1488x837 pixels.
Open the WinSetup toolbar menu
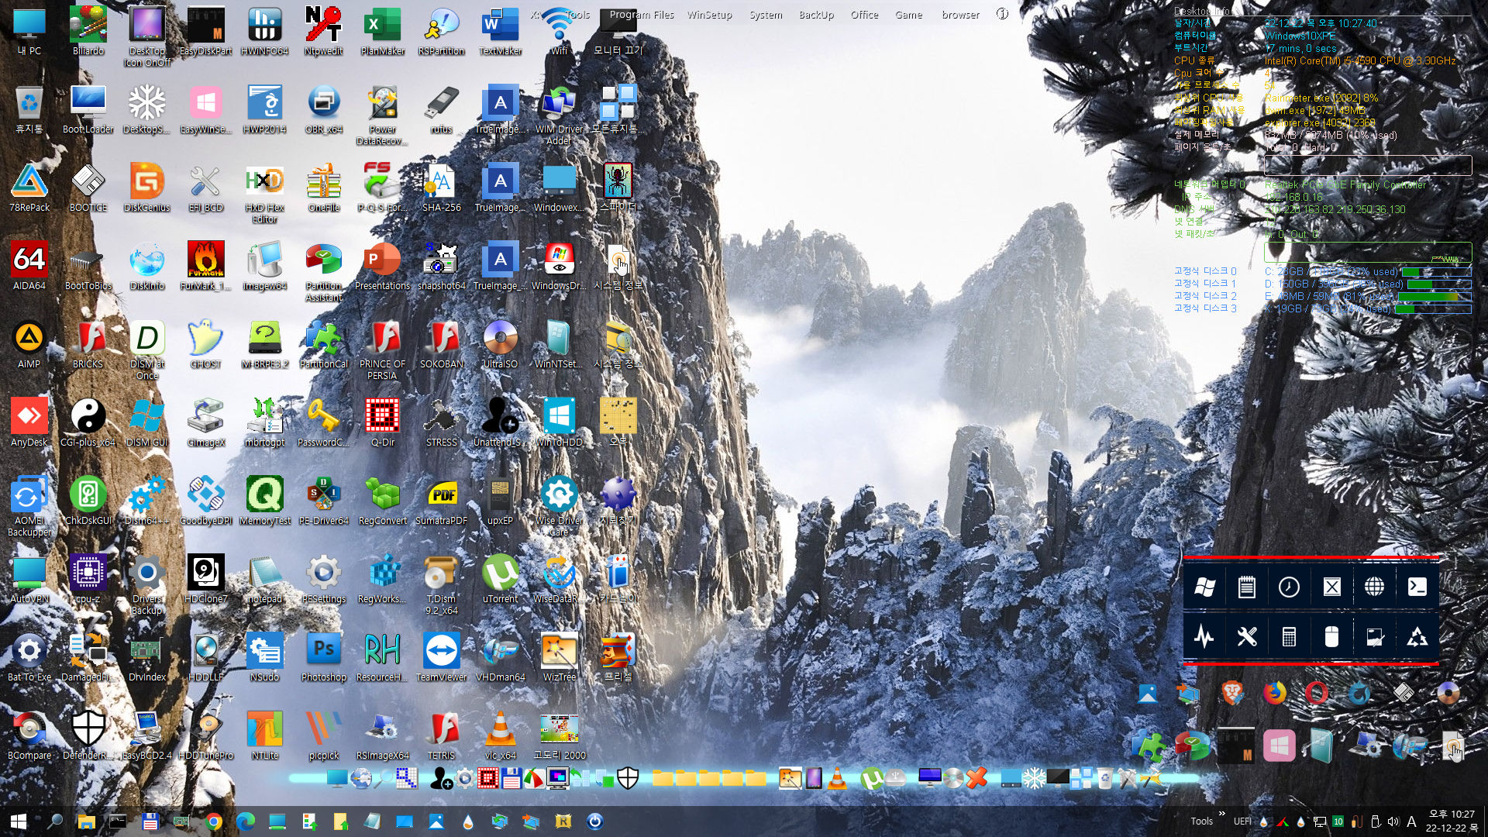(x=709, y=15)
